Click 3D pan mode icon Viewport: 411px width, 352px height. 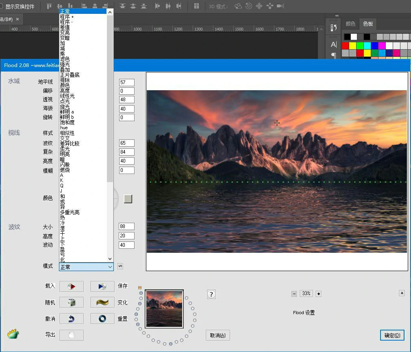click(259, 6)
